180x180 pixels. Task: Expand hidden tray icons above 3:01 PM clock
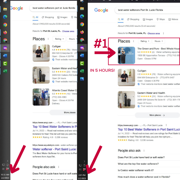click(84, 161)
